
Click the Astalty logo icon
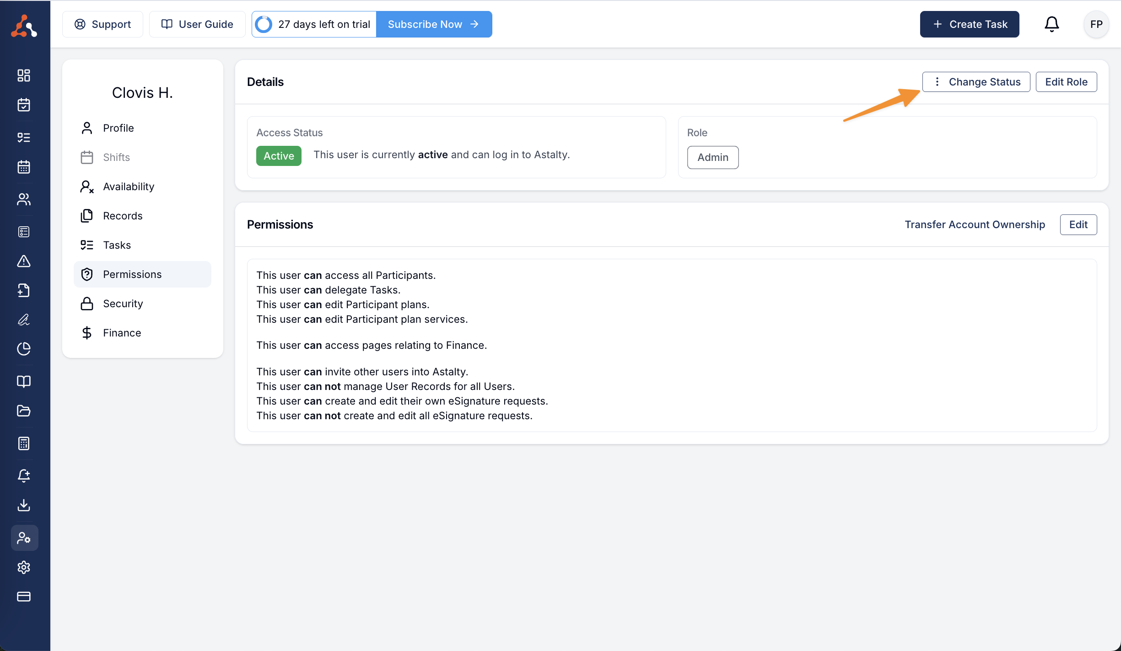(x=24, y=26)
